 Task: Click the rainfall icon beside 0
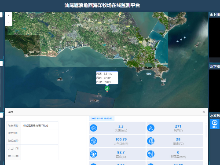click(150, 154)
